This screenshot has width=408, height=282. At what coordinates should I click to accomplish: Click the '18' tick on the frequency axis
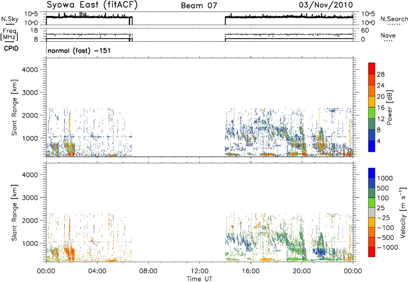coord(34,31)
